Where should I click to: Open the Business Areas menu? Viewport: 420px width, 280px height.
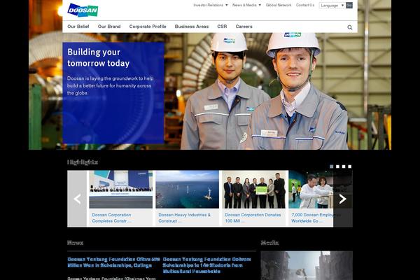tap(191, 27)
